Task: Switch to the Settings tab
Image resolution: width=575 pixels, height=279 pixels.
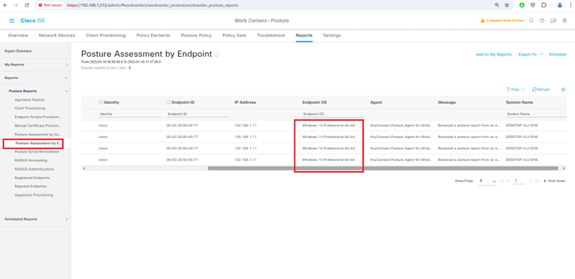Action: (332, 36)
